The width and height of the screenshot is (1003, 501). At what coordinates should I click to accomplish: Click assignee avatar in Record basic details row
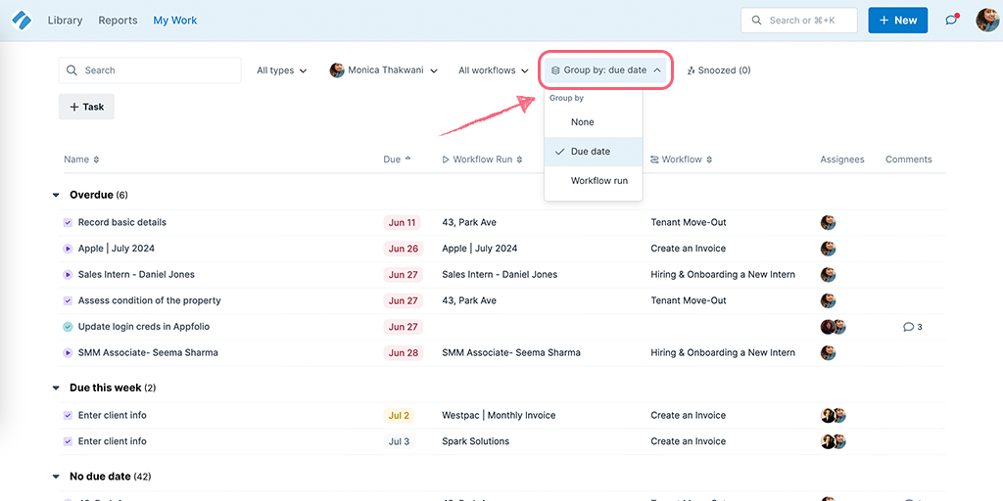[829, 222]
